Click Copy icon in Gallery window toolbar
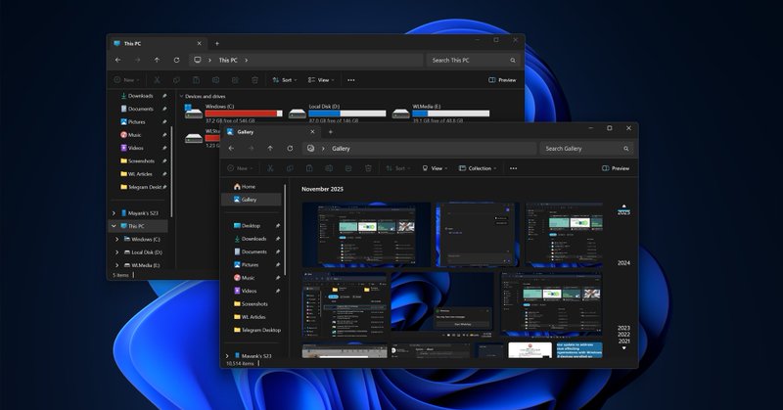 coord(290,168)
